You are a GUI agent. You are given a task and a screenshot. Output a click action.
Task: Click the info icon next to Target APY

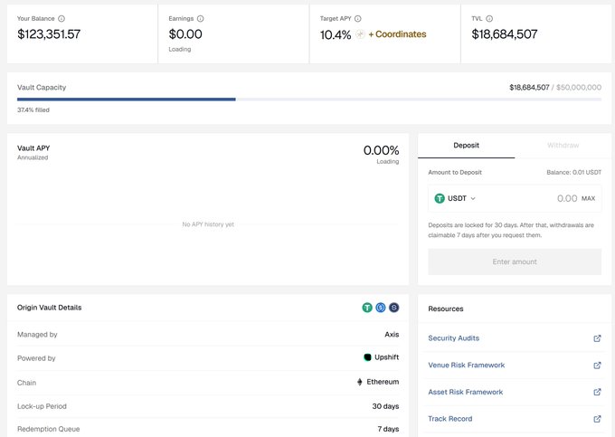358,18
